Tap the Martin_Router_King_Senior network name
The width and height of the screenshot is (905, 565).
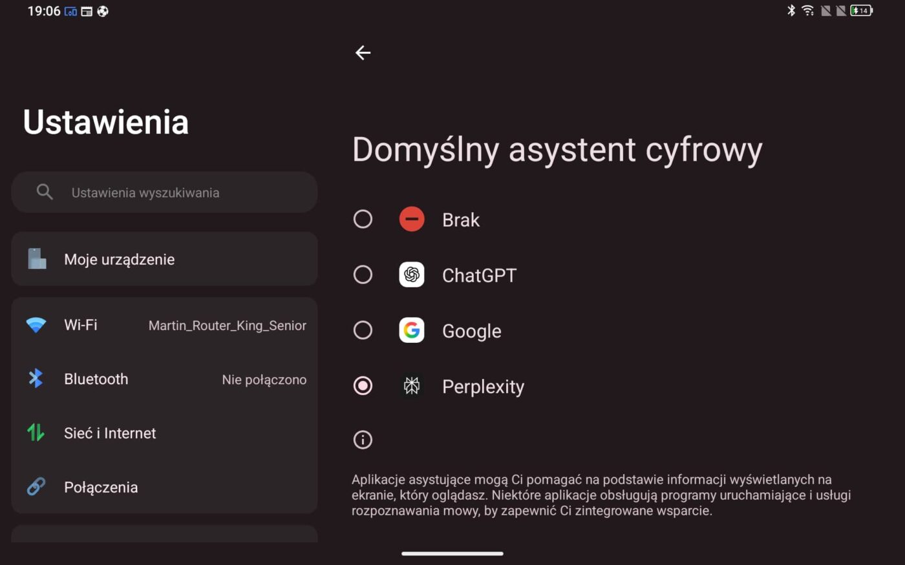[228, 325]
